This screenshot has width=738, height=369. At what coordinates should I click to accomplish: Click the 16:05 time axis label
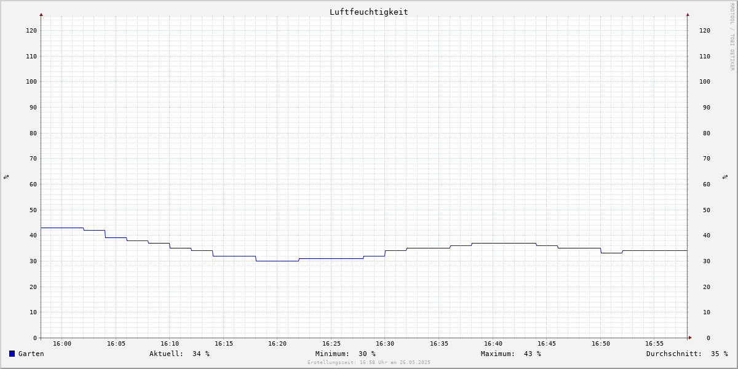(116, 344)
